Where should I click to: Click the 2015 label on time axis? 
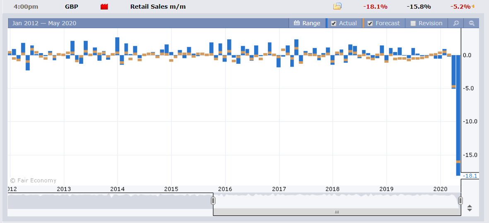click(171, 189)
